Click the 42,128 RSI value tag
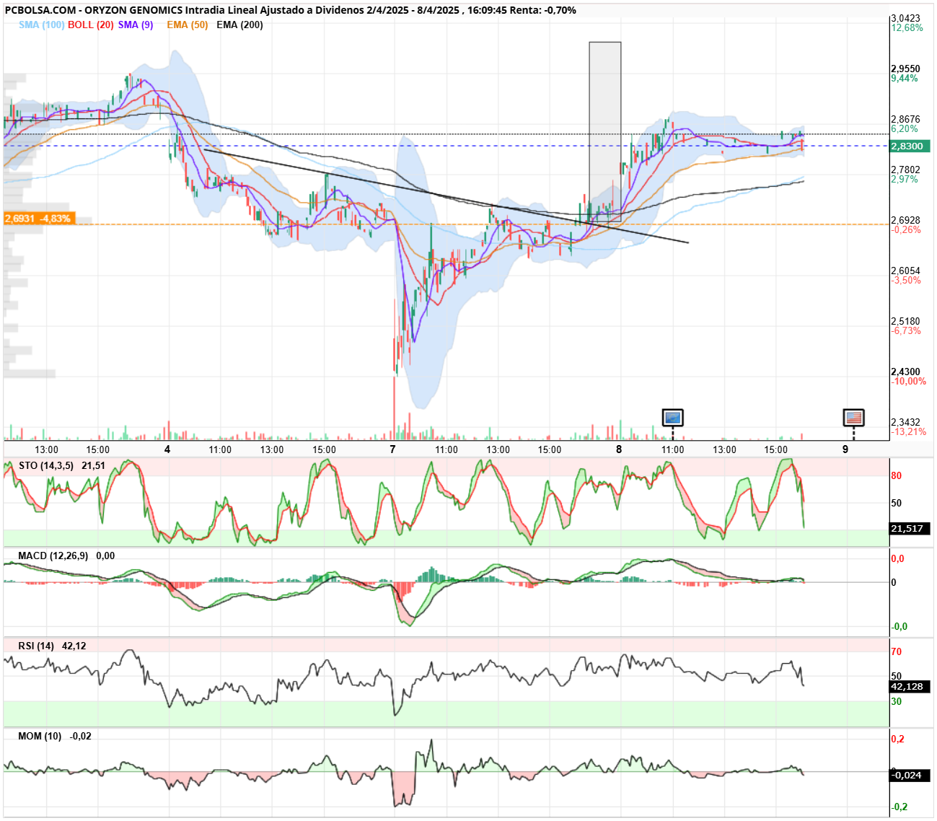The width and height of the screenshot is (937, 821). point(910,686)
